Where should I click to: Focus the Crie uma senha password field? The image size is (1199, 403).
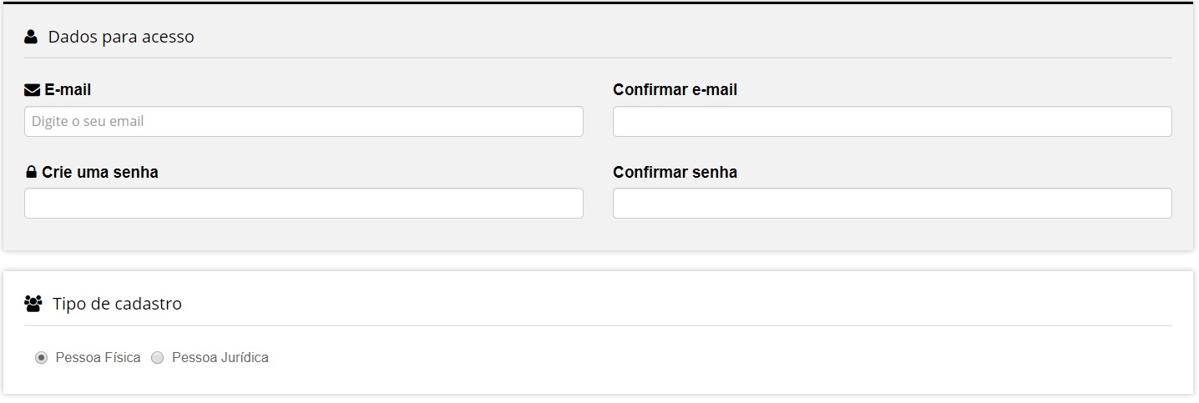(303, 204)
